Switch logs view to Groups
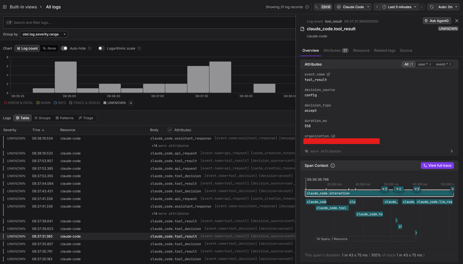The width and height of the screenshot is (463, 264). click(42, 118)
